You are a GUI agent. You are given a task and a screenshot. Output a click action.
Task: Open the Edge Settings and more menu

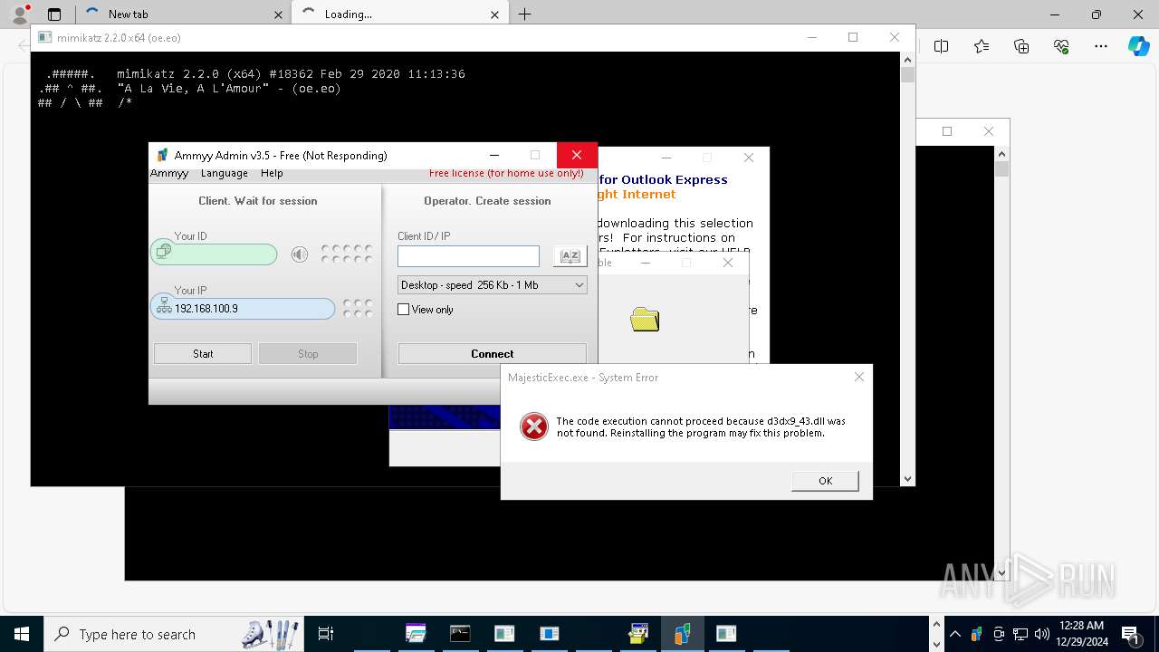1101,46
